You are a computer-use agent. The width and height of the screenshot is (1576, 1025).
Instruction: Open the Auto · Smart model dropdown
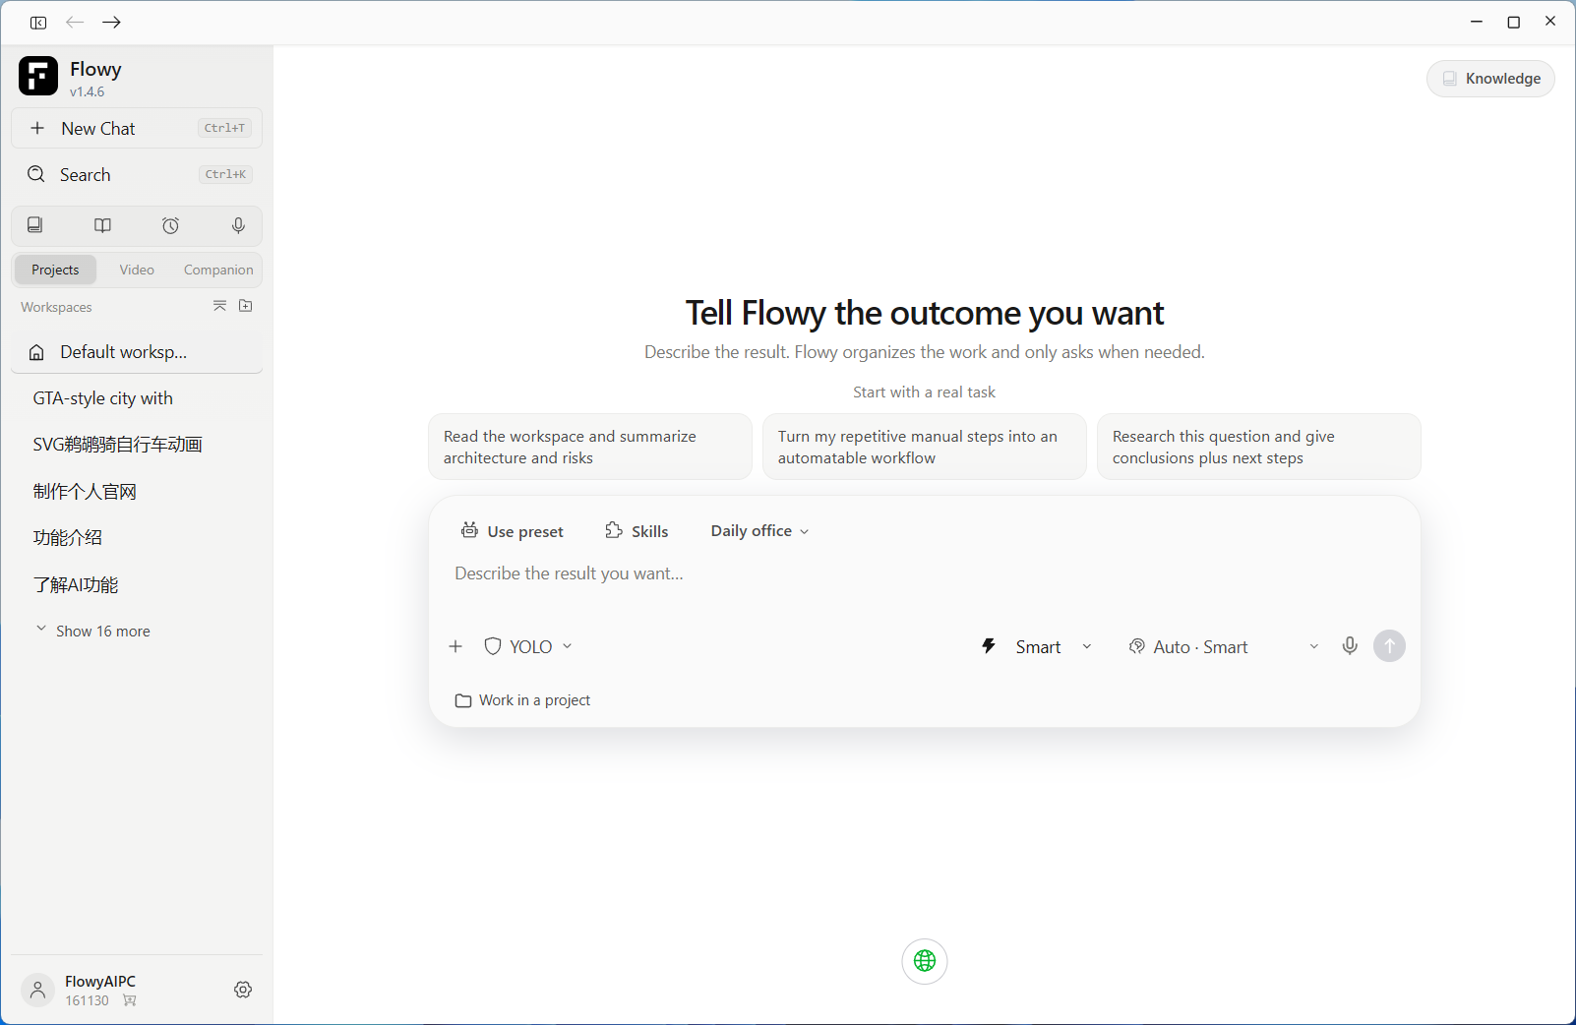[1224, 646]
